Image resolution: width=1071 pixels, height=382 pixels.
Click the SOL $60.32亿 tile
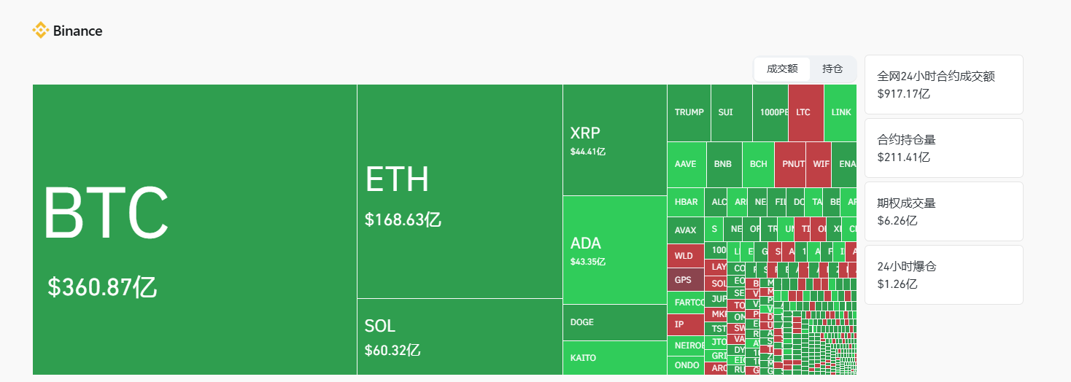coord(460,337)
